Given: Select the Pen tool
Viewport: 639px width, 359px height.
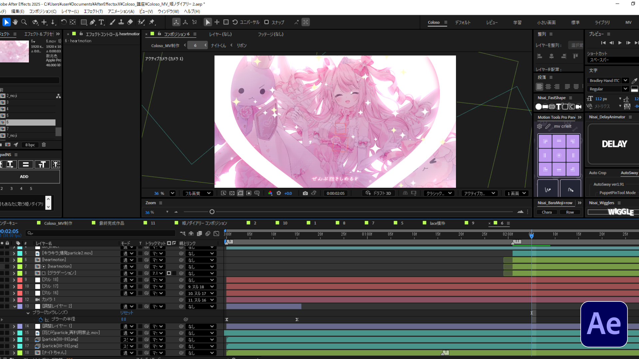Looking at the screenshot, I should click(x=93, y=22).
